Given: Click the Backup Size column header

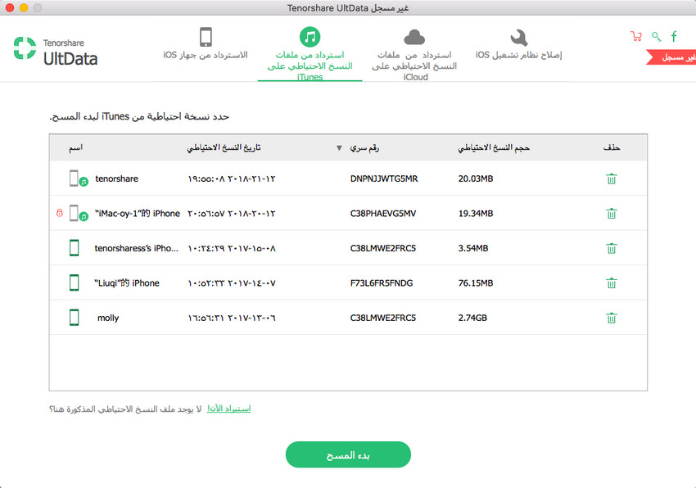Looking at the screenshot, I should [x=494, y=148].
